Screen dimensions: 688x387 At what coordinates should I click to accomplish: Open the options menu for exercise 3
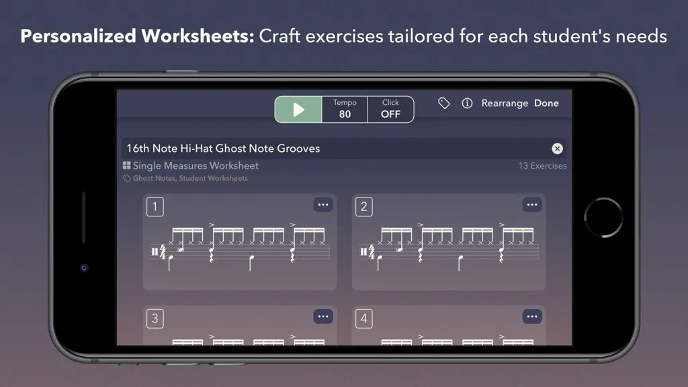tap(323, 316)
